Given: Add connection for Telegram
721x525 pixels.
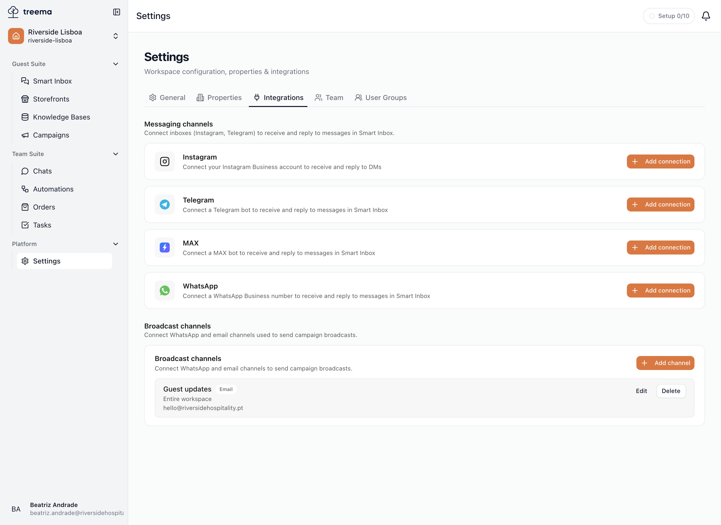Looking at the screenshot, I should tap(661, 204).
